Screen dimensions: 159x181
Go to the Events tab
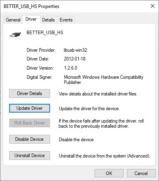coord(66,20)
